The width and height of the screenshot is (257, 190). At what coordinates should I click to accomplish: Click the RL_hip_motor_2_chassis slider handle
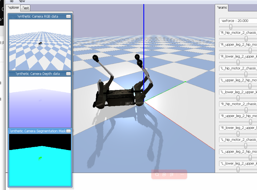[246, 146]
